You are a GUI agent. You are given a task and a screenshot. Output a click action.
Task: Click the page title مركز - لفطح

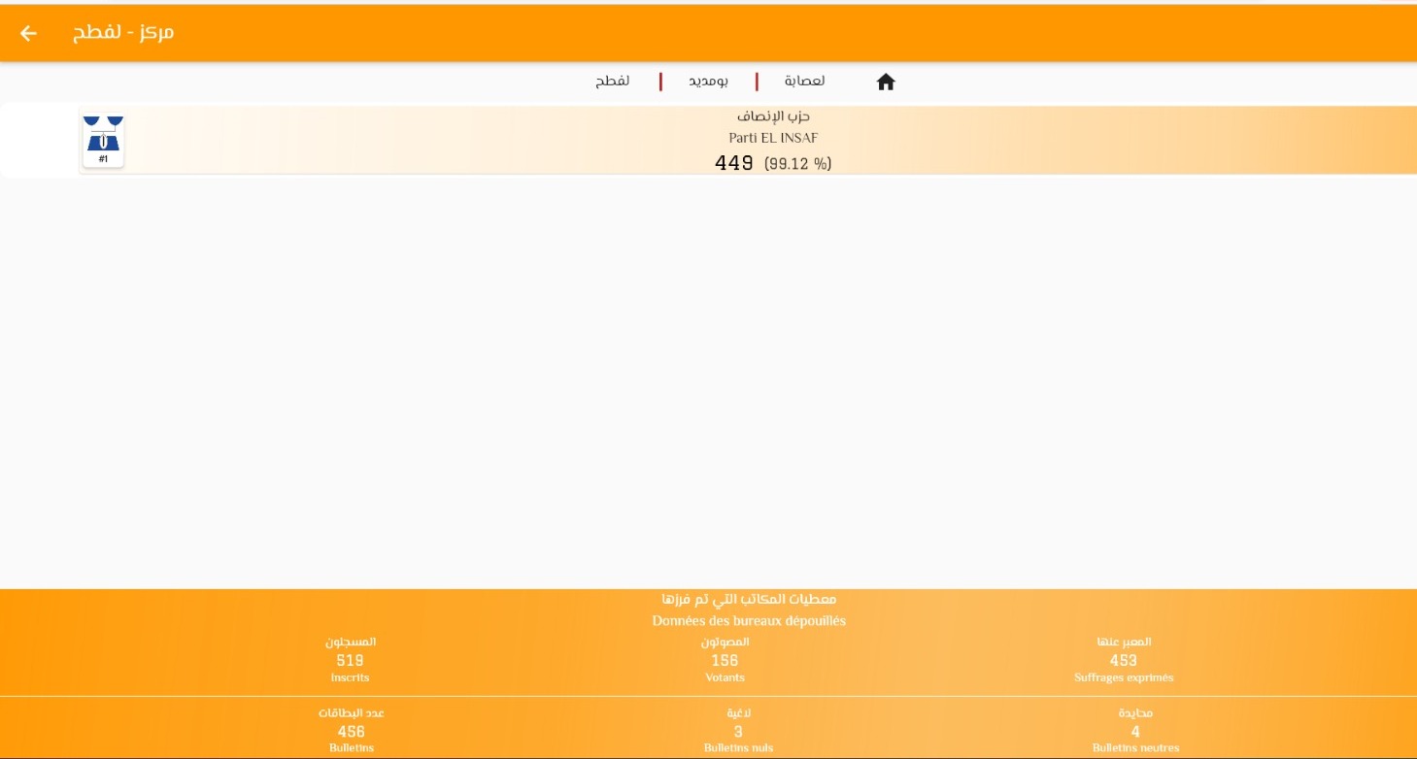tap(123, 33)
